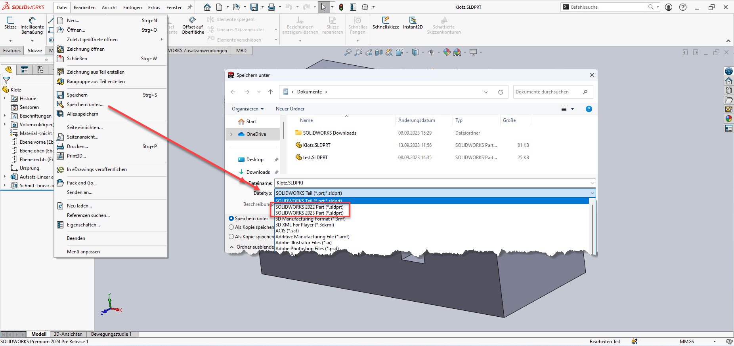Switch to the Skizze tab
Viewport: 734px width, 346px height.
34,51
